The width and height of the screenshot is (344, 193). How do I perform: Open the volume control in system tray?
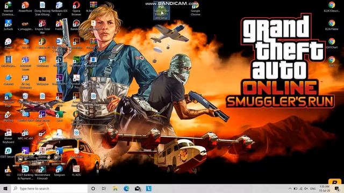[x=306, y=188]
